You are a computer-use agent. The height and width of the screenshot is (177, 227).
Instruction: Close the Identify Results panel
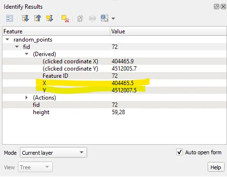(223, 7)
